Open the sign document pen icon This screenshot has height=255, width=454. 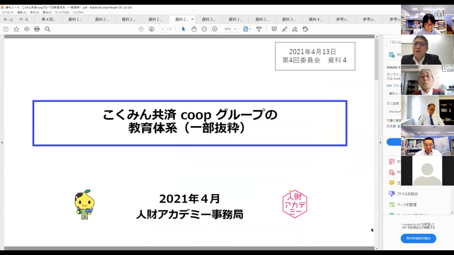click(295, 29)
